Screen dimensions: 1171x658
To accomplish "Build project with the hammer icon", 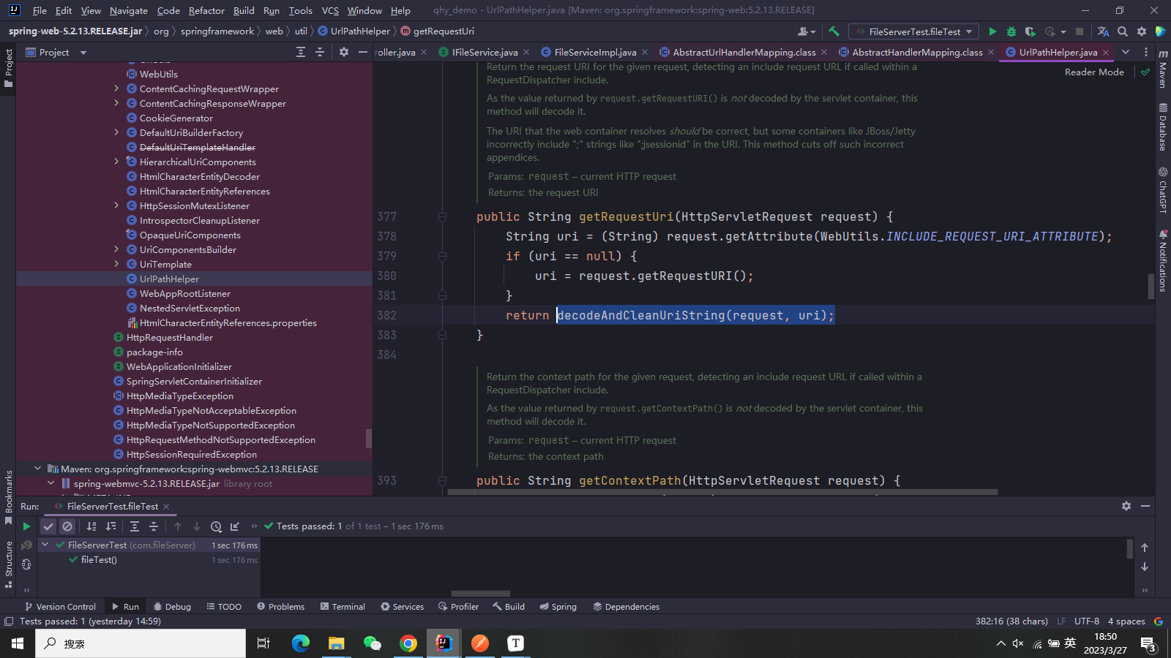I will pyautogui.click(x=834, y=31).
